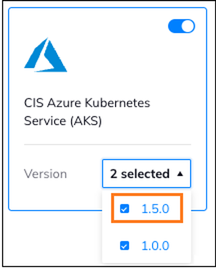
Task: Click the "Service (AKS)" title text
Action: pyautogui.click(x=63, y=121)
